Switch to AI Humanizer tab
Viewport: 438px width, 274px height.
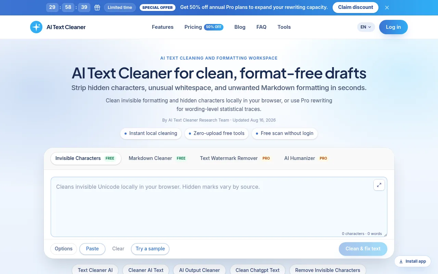[x=306, y=158]
